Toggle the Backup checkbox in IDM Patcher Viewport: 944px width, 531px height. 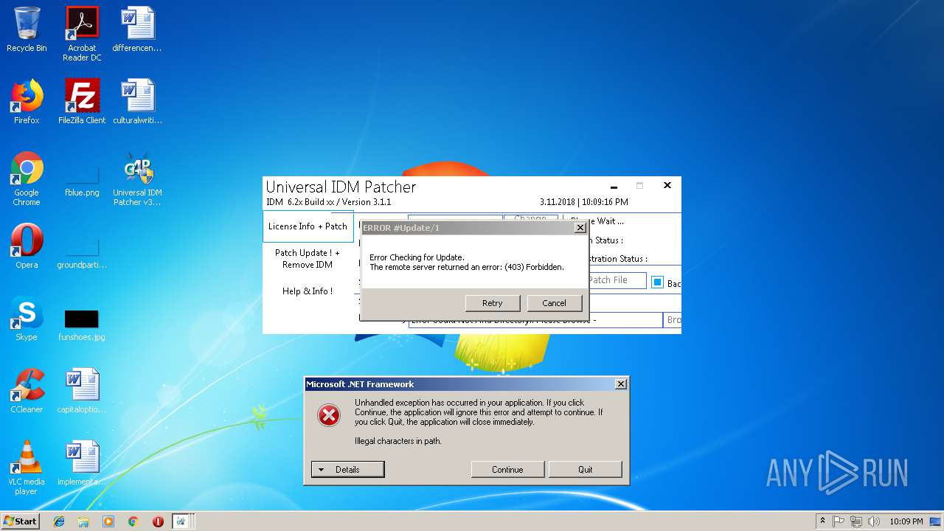658,282
